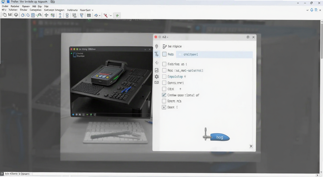This screenshot has width=323, height=177.
Task: Select the vertical up-arrow toolbar icon
Action: [60, 15]
